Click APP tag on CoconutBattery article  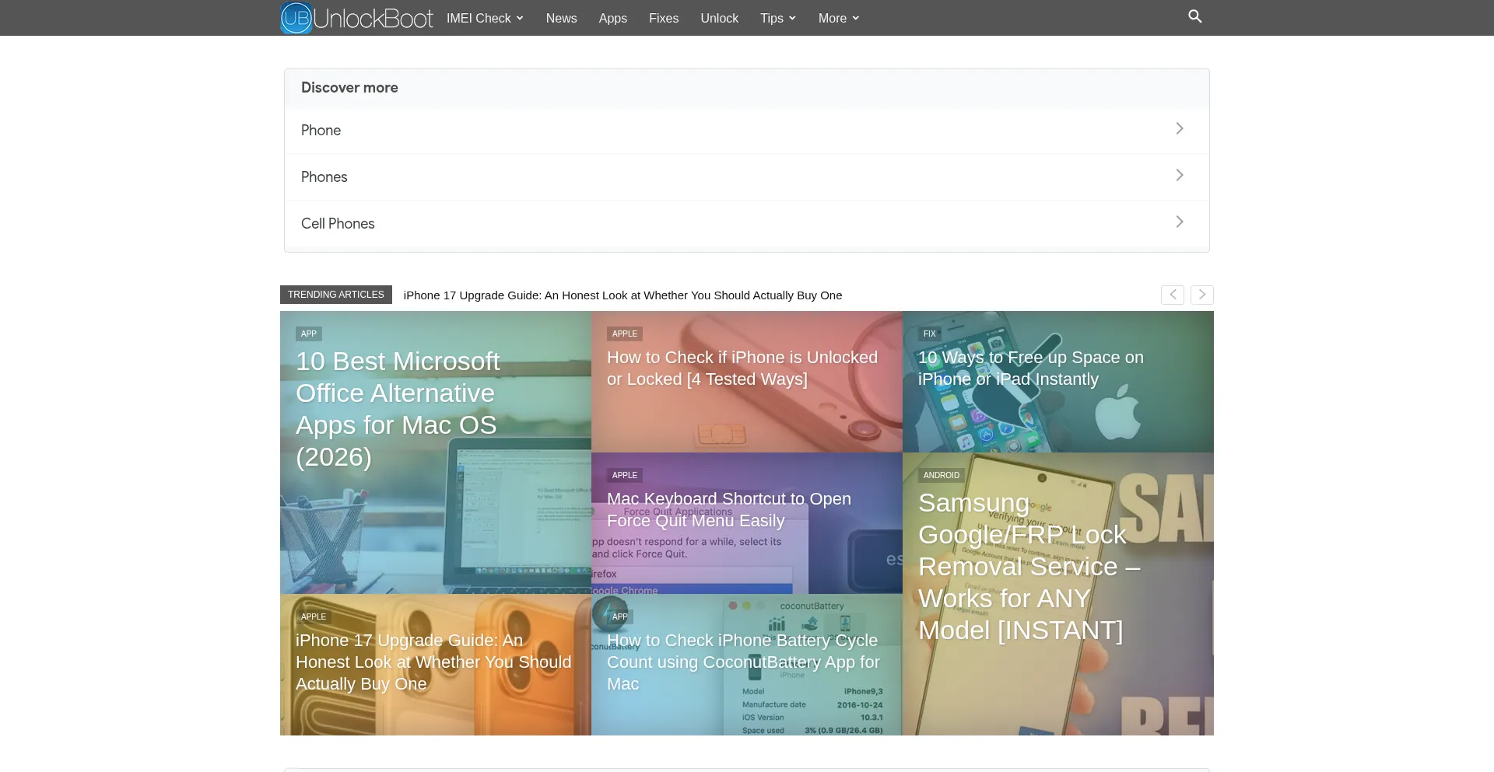(620, 617)
